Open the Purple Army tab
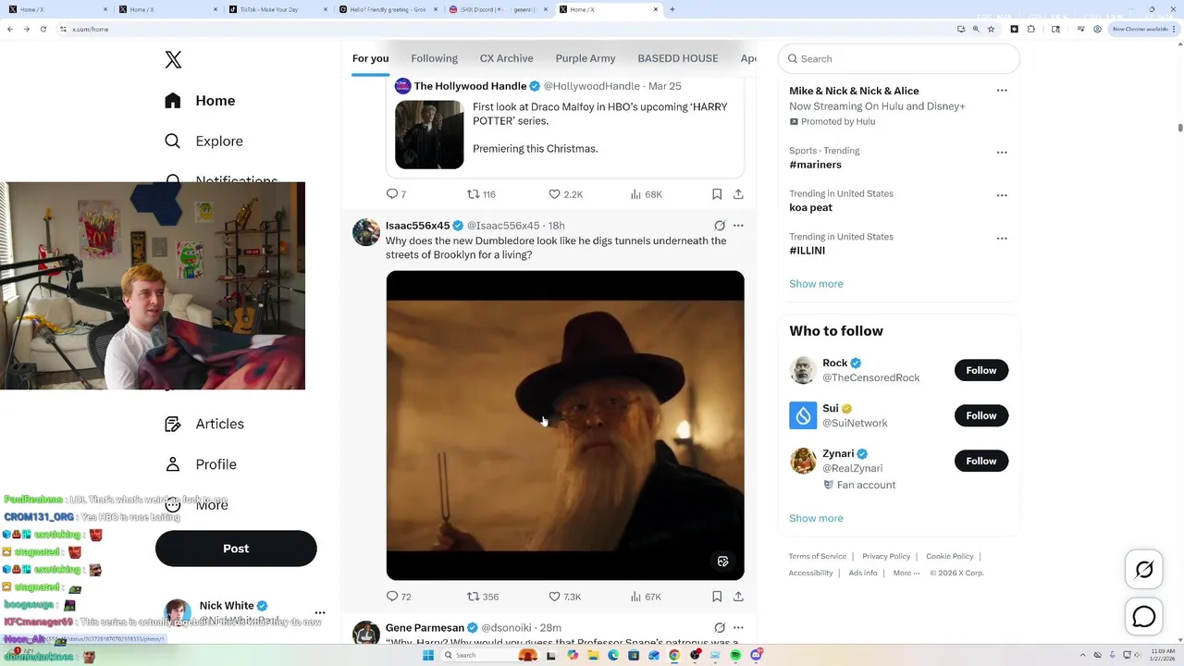This screenshot has width=1184, height=666. tap(585, 58)
